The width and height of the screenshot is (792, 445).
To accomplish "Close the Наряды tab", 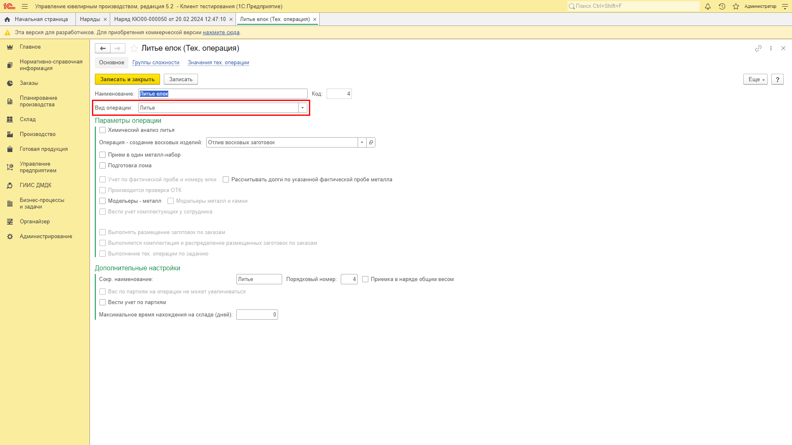I will tap(105, 19).
